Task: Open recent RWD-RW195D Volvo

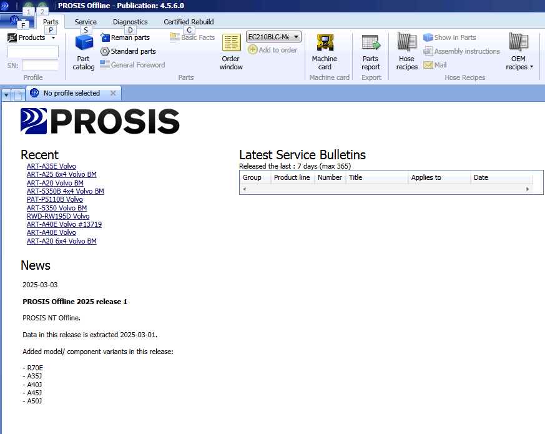Action: tap(58, 216)
